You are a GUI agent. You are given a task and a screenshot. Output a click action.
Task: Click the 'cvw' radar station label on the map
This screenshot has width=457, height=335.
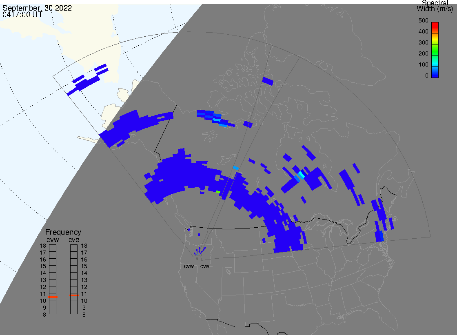pos(189,266)
